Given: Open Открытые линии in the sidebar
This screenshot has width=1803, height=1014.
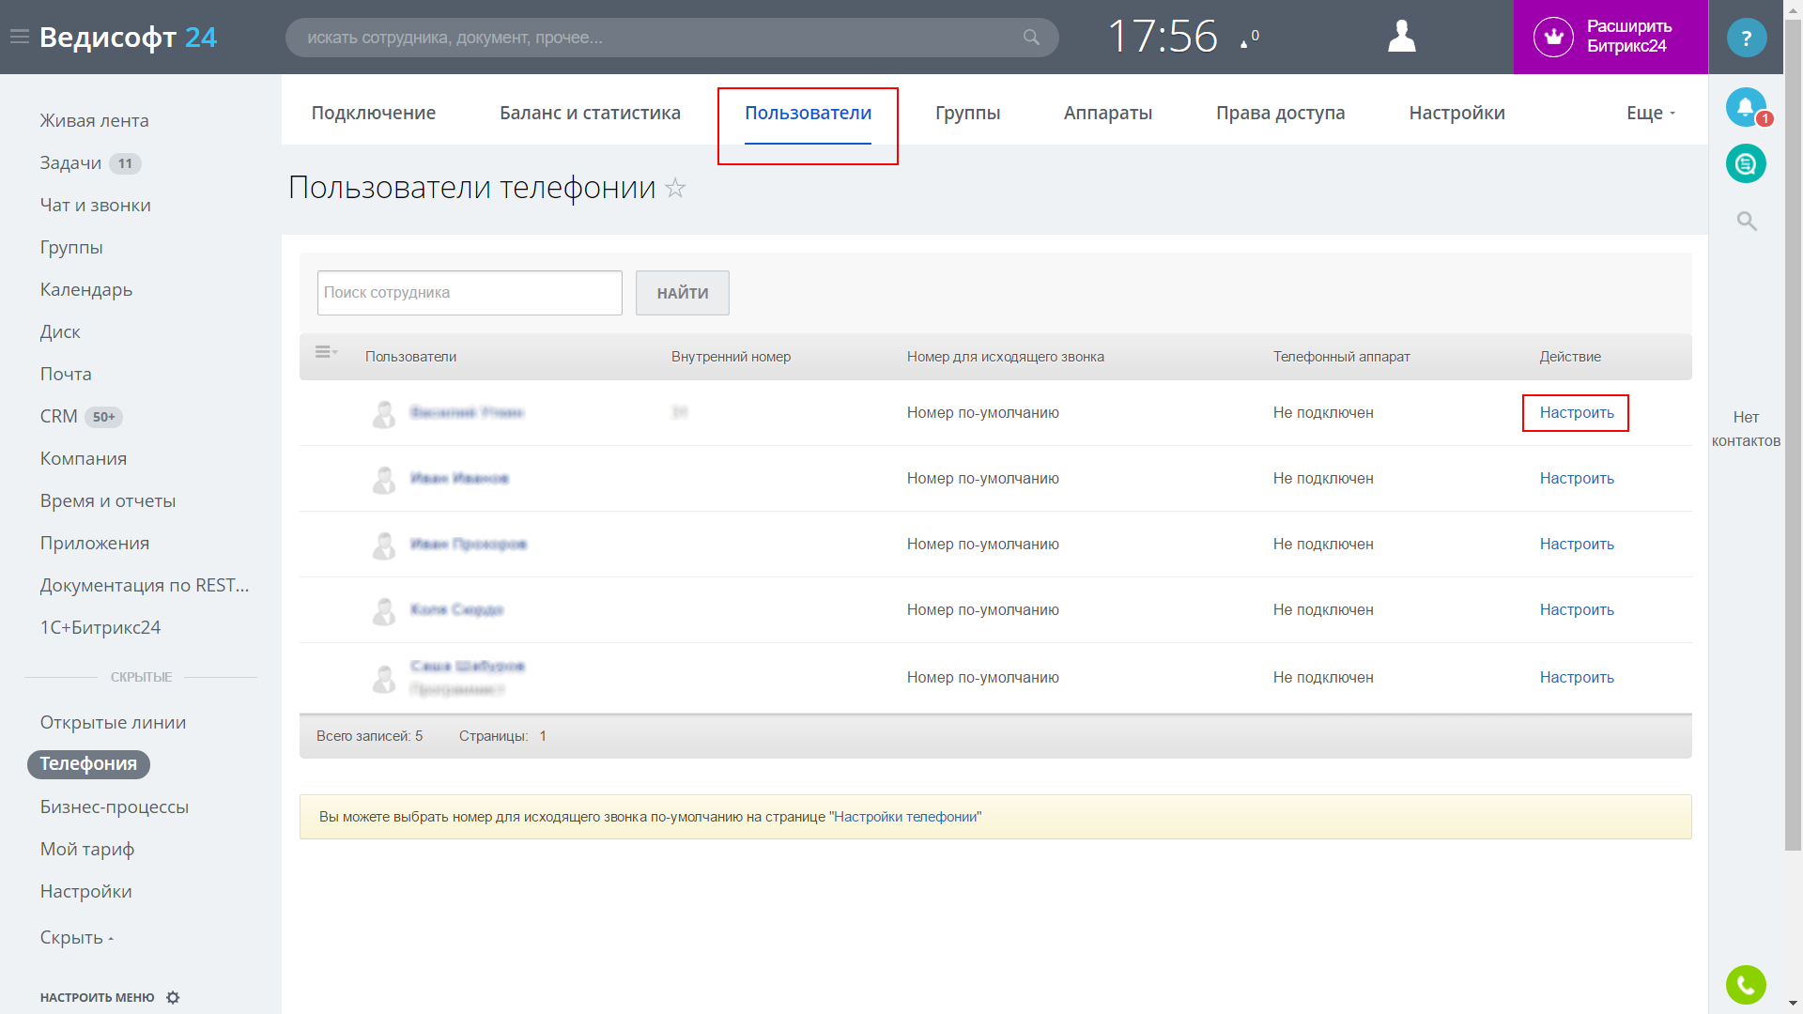Looking at the screenshot, I should 113,722.
